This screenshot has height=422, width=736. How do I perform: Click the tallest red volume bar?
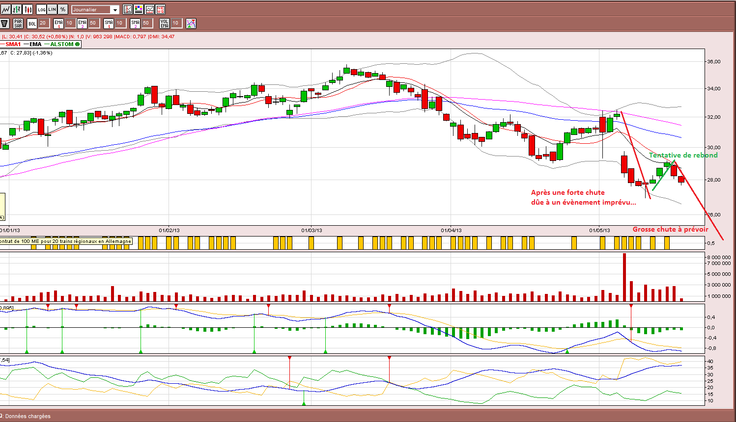(624, 277)
